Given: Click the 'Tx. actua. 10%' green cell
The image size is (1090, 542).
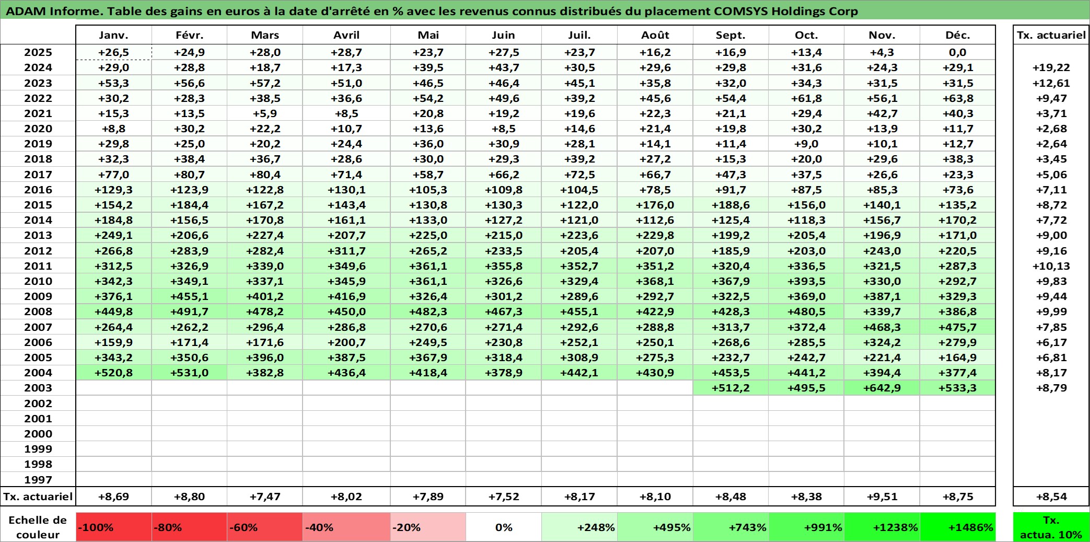Looking at the screenshot, I should [1051, 527].
